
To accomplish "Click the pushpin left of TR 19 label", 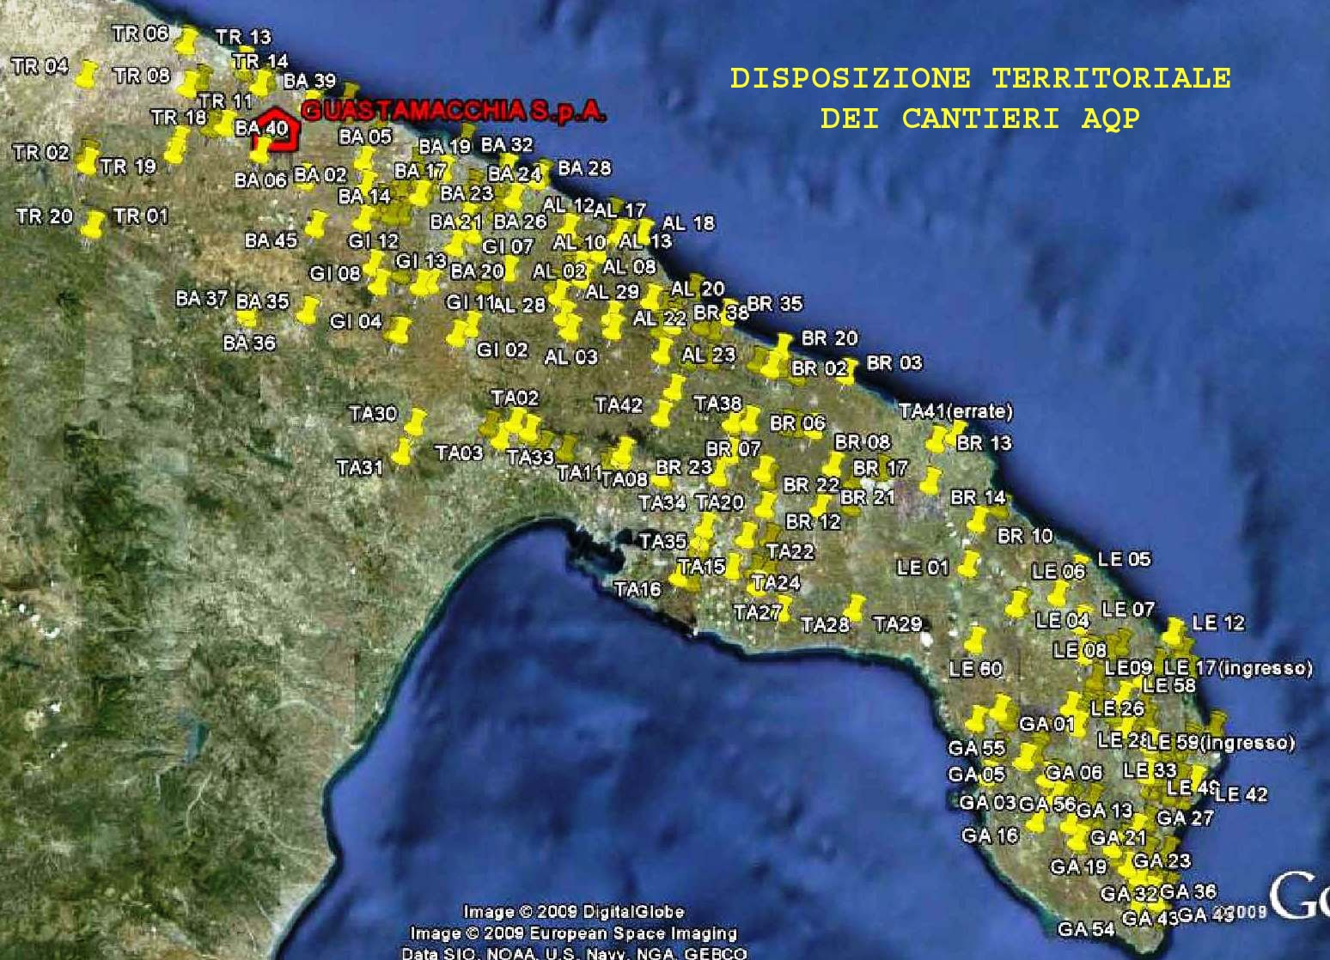I will pyautogui.click(x=86, y=161).
